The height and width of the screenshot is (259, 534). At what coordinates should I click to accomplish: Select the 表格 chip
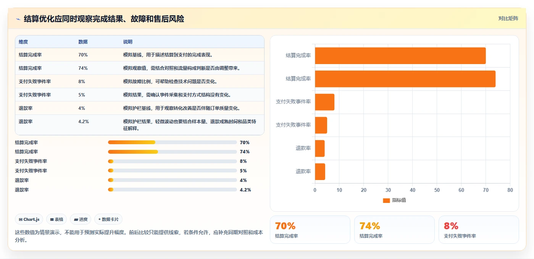point(56,219)
